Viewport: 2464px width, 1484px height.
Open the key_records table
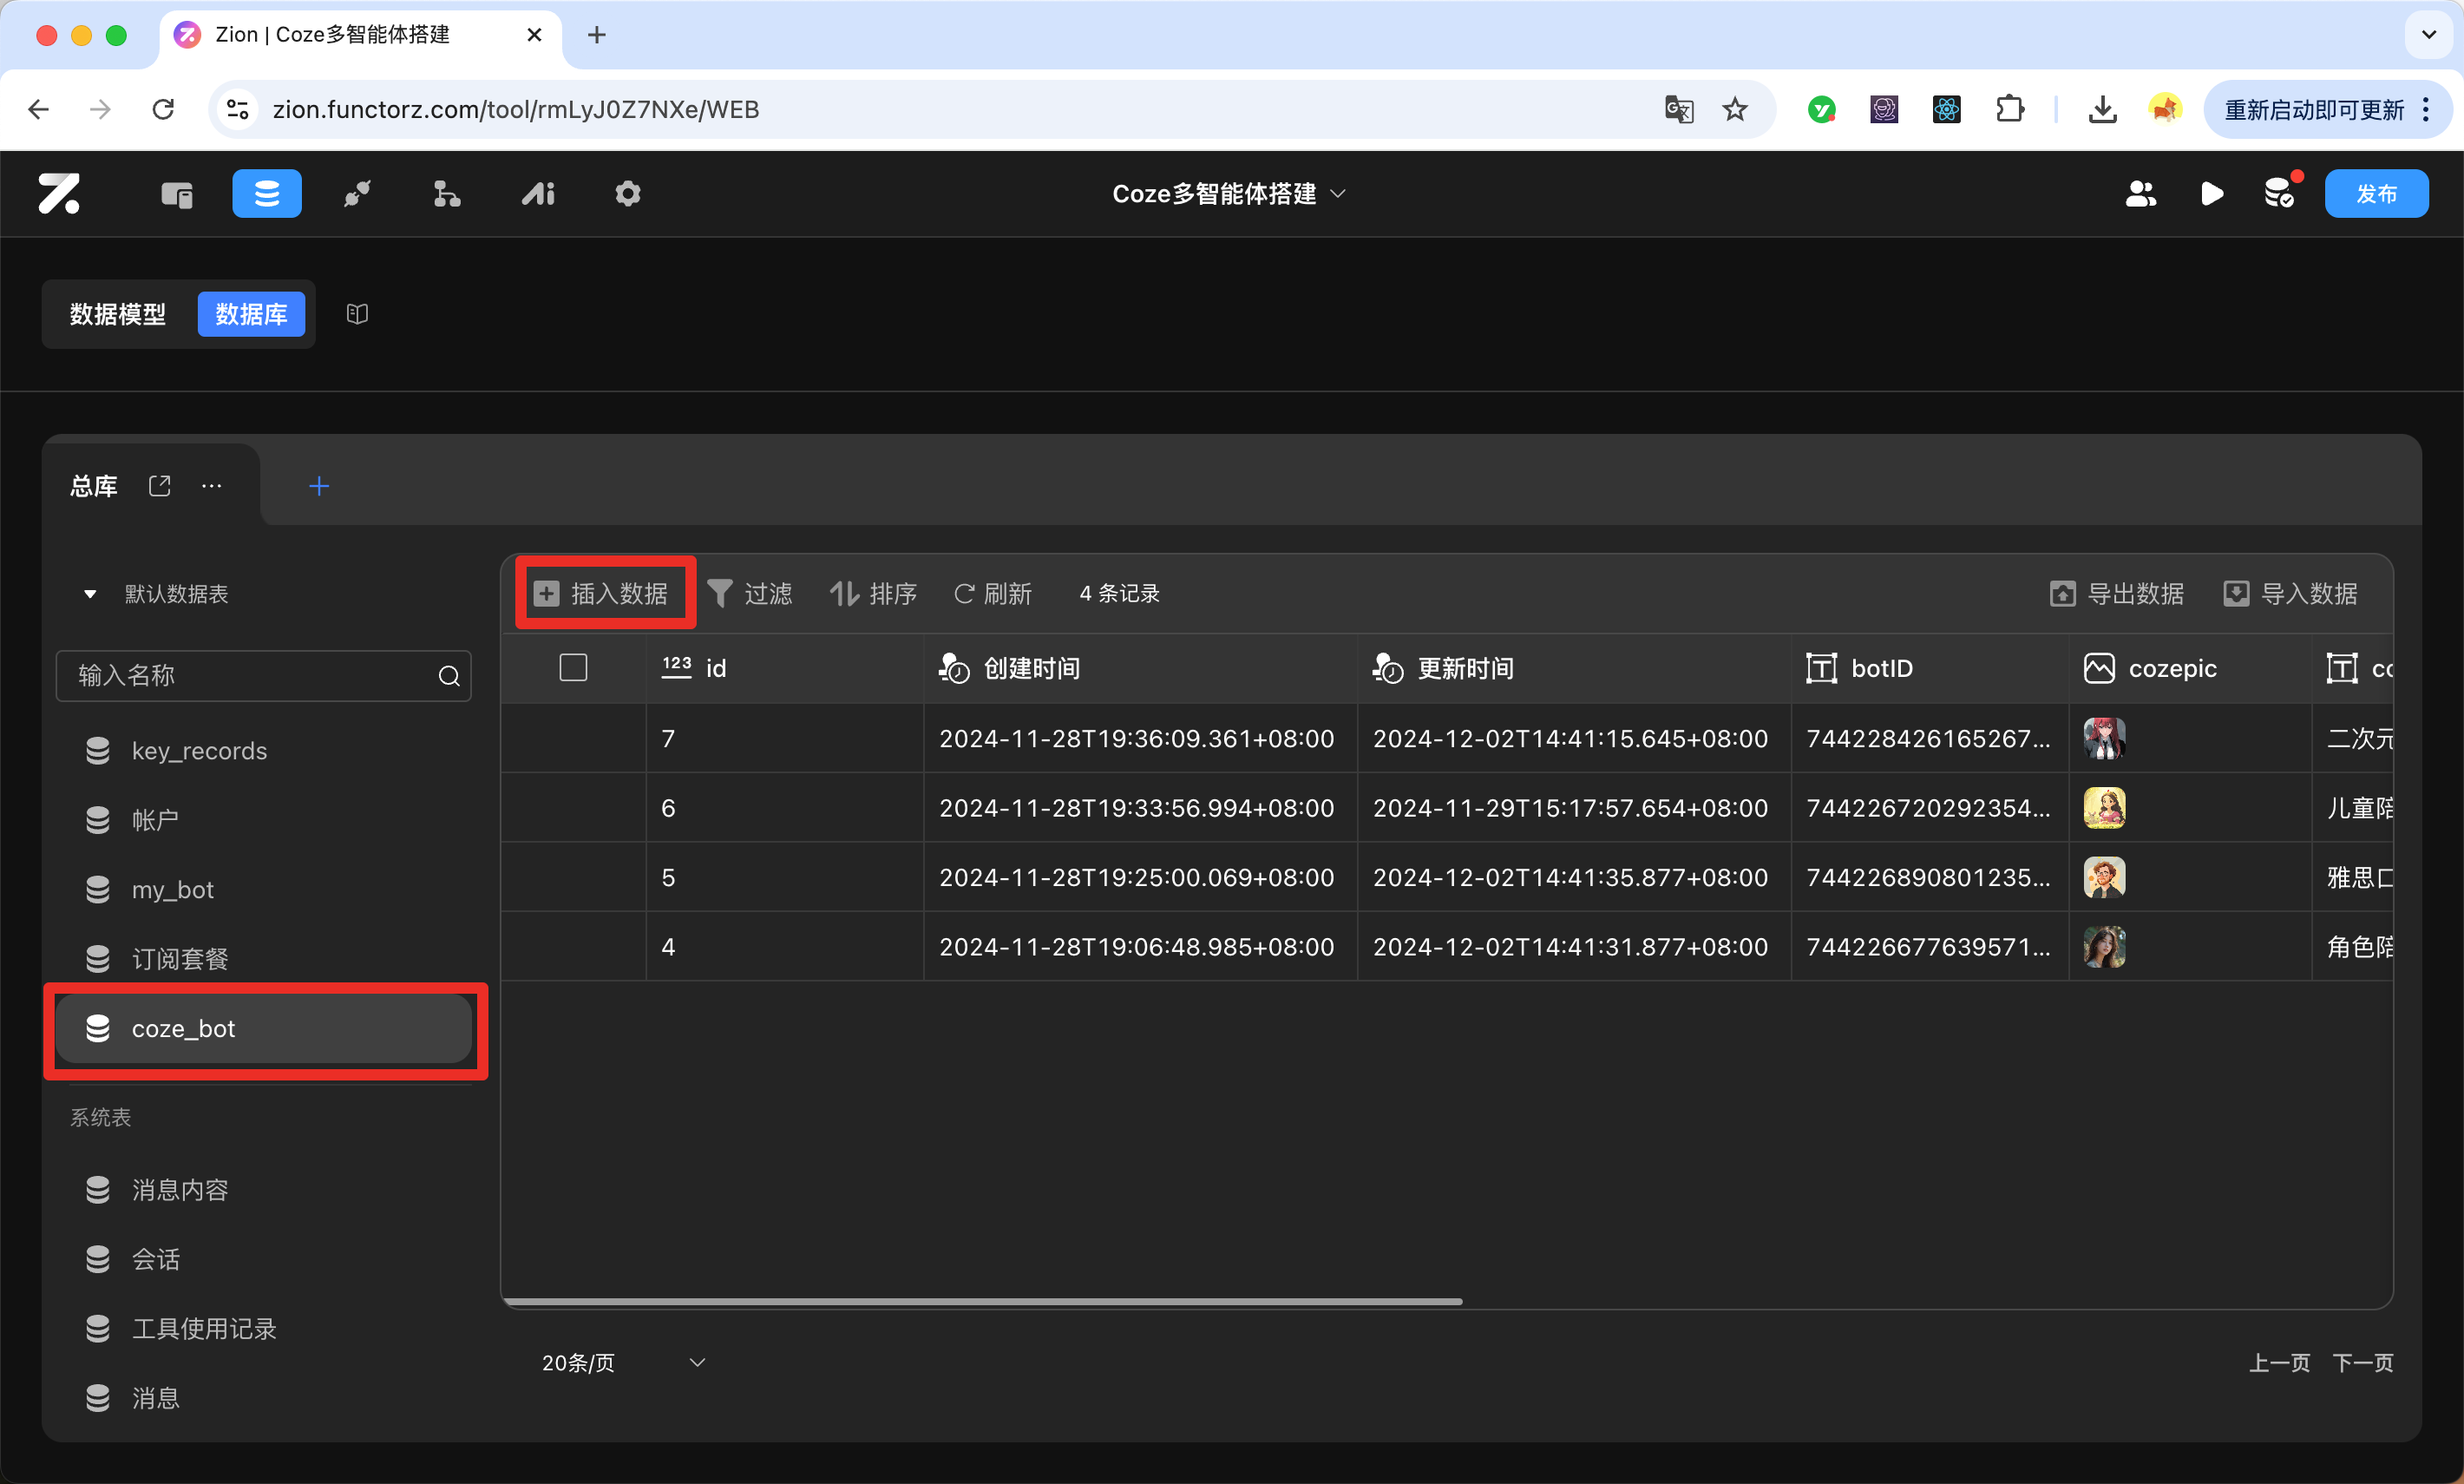tap(264, 751)
